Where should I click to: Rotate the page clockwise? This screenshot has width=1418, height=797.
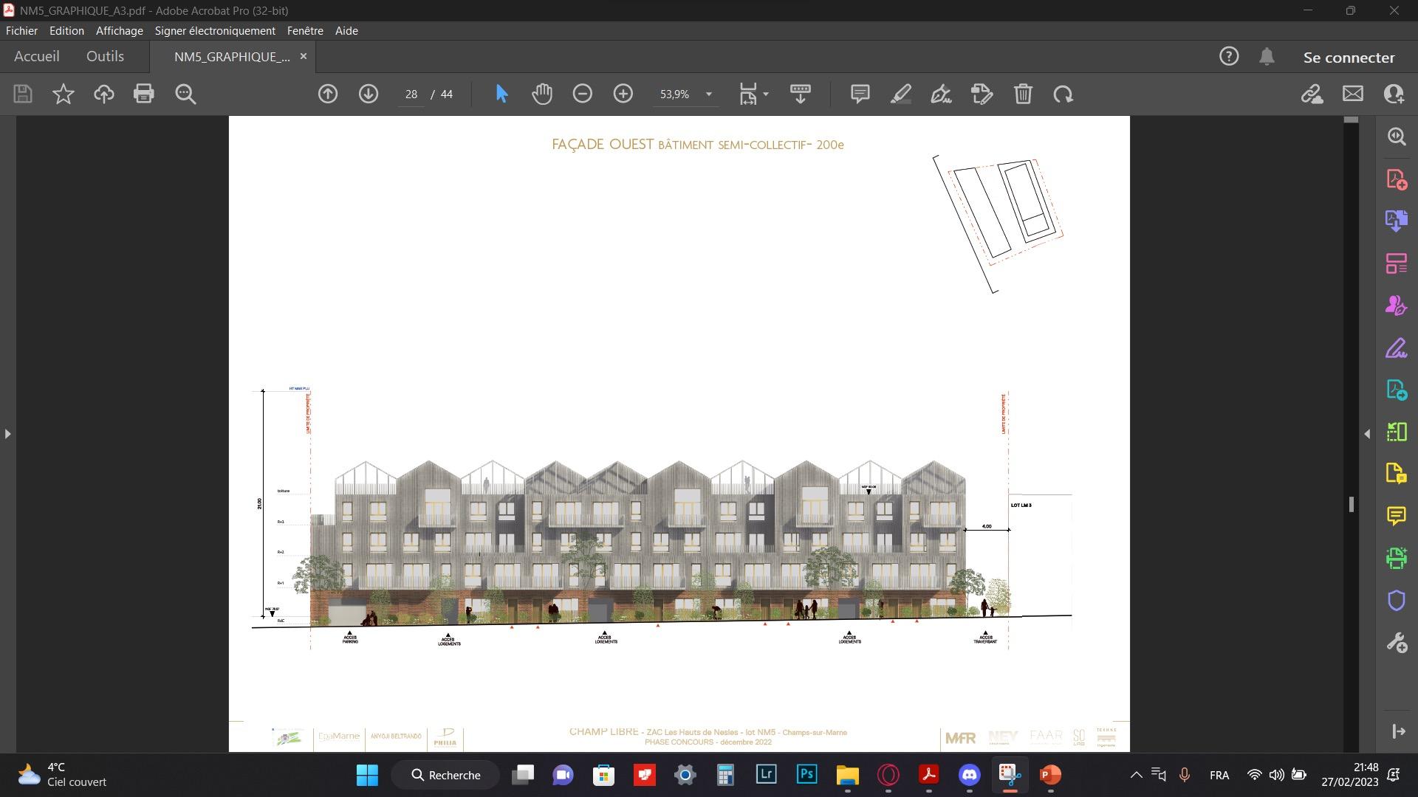(1063, 94)
